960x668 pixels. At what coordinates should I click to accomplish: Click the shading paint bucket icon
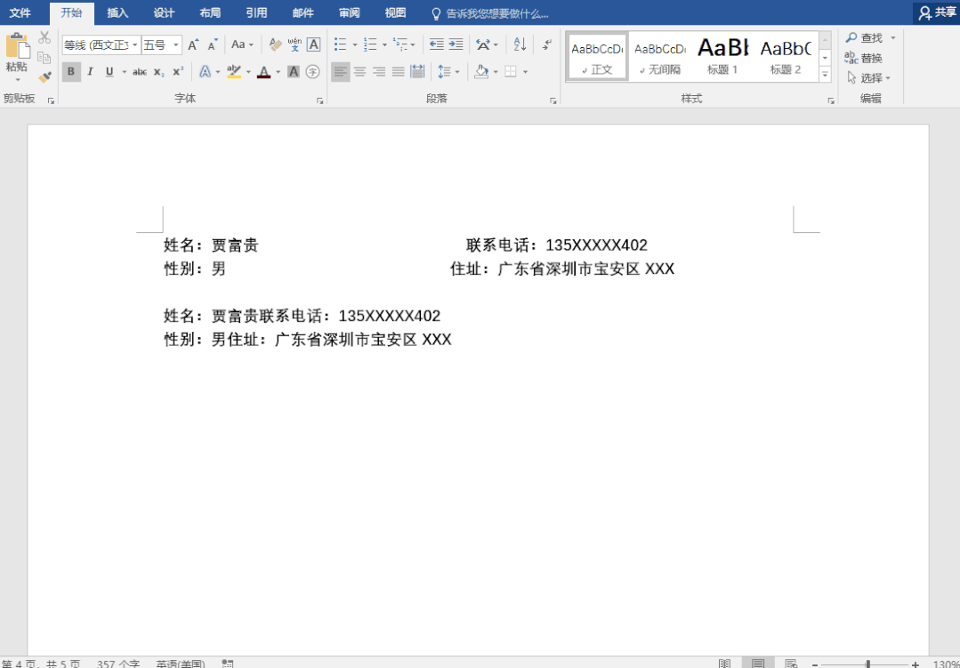coord(481,72)
